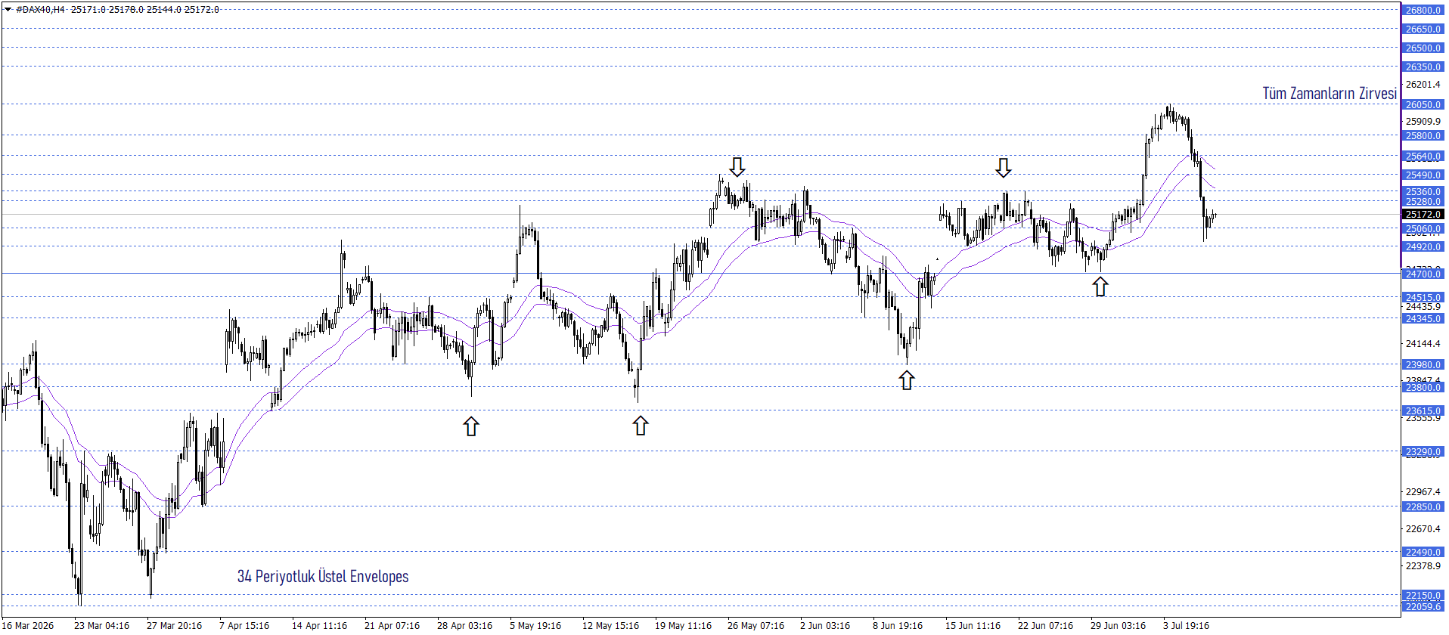Image resolution: width=1449 pixels, height=635 pixels.
Task: Click the '27 Mar 20:16' time axis label
Action: pos(174,626)
